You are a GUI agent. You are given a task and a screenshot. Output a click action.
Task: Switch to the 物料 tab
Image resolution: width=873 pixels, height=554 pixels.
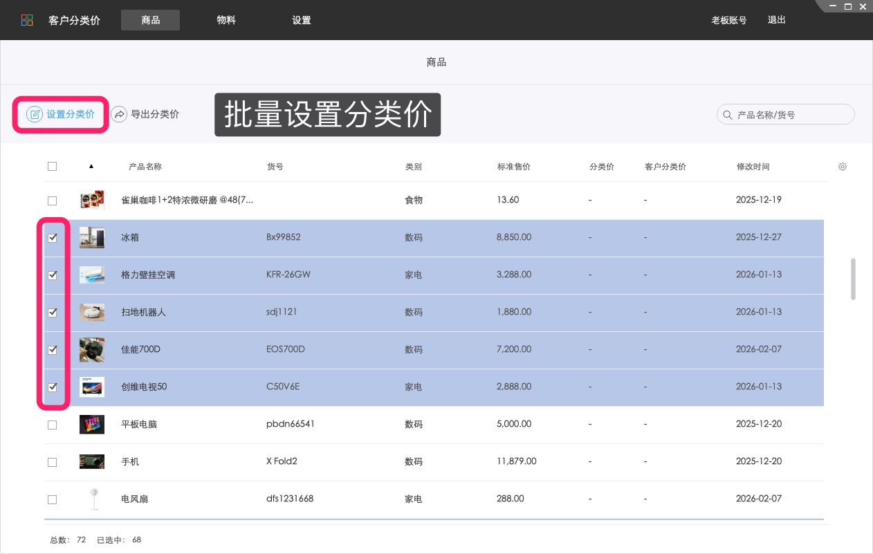pyautogui.click(x=226, y=20)
